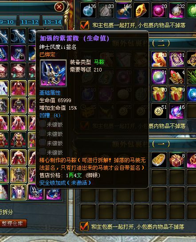Image resolution: width=196 pixels, height=242 pixels.
Task: Click the gold ingot item icon
Action: click(159, 160)
